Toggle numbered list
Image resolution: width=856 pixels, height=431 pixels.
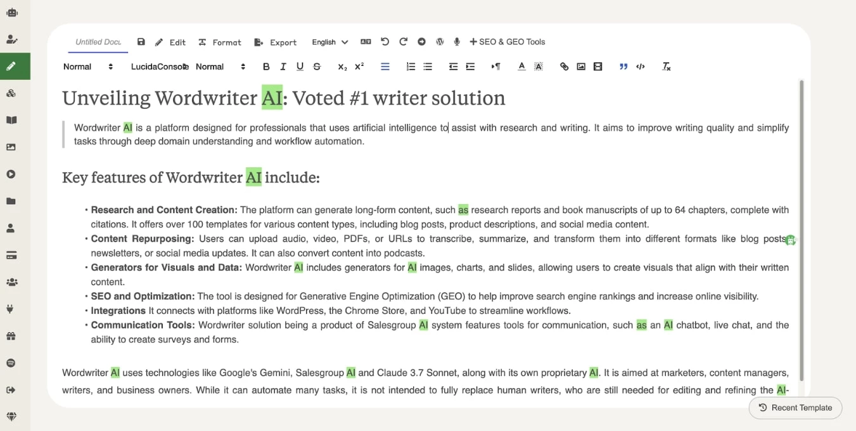[411, 67]
